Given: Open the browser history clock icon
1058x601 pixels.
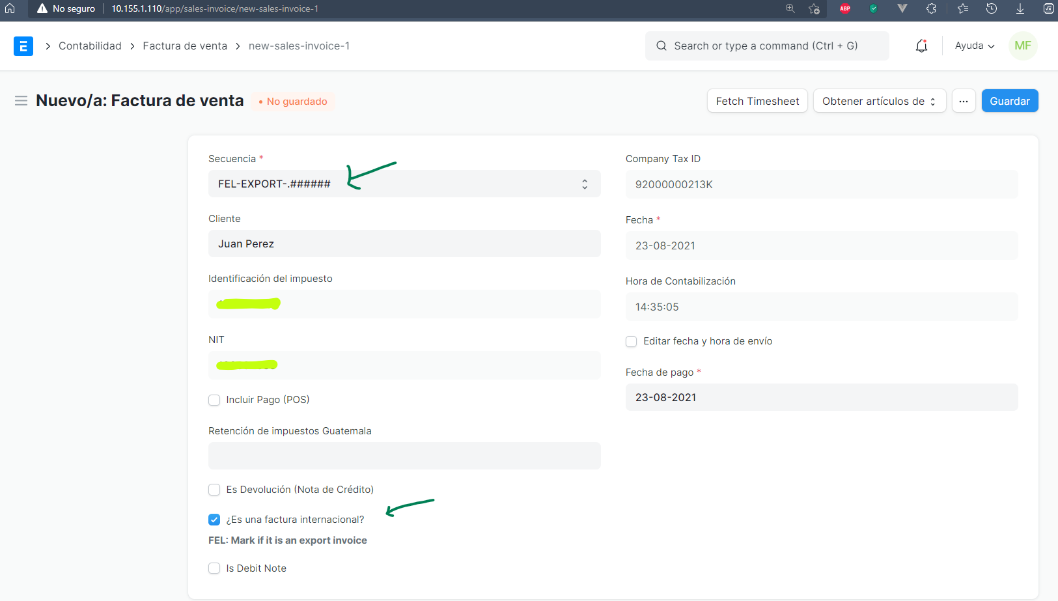Looking at the screenshot, I should 992,8.
